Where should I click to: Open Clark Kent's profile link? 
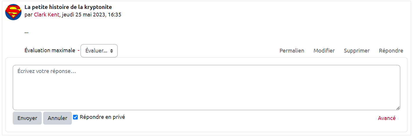(x=47, y=15)
